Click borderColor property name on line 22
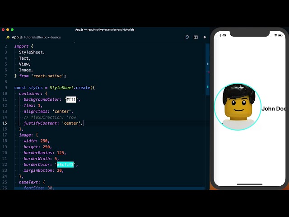This screenshot has height=217, width=289. coord(37,165)
